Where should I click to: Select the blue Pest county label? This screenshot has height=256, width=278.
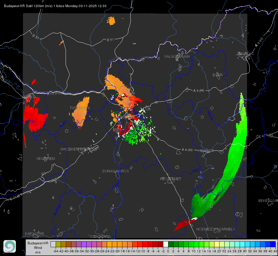[195, 171]
